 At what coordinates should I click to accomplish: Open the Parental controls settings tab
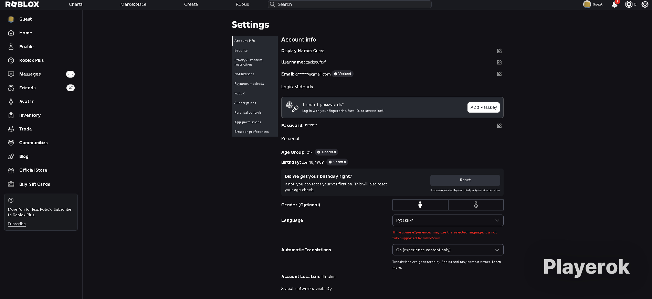[255, 113]
